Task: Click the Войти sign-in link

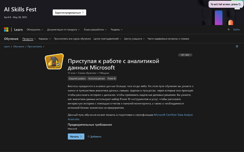Action: pos(236,29)
